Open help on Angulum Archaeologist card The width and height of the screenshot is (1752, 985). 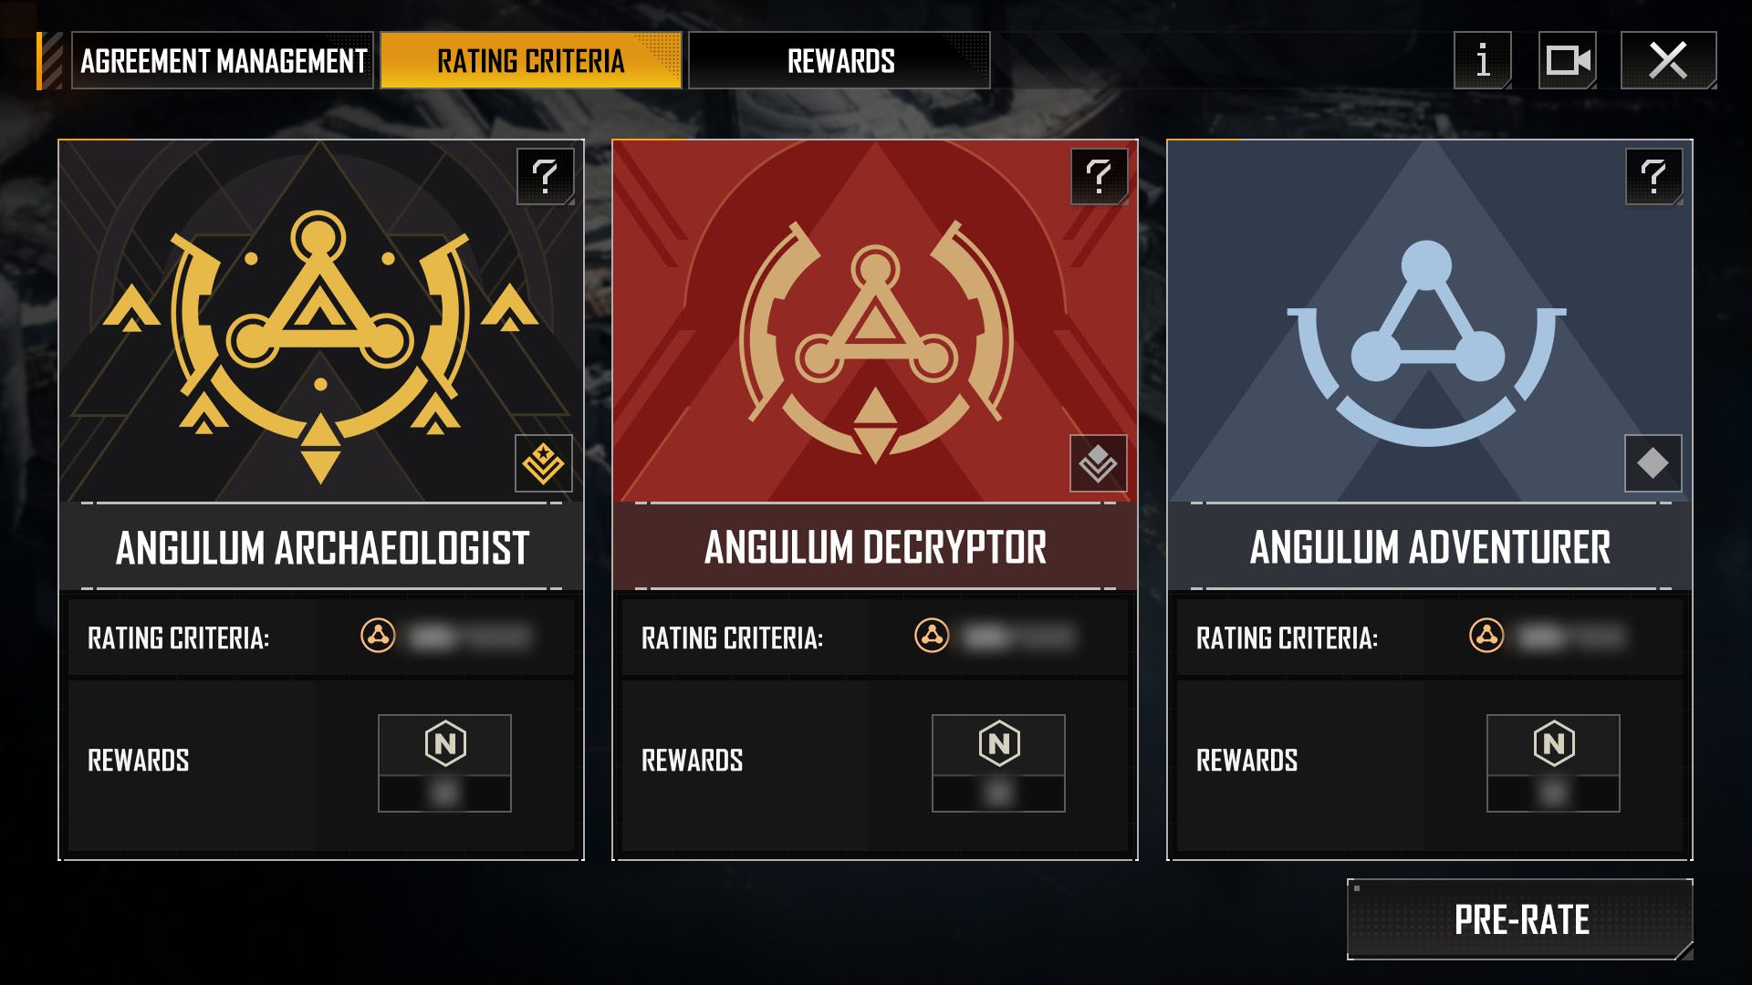545,176
